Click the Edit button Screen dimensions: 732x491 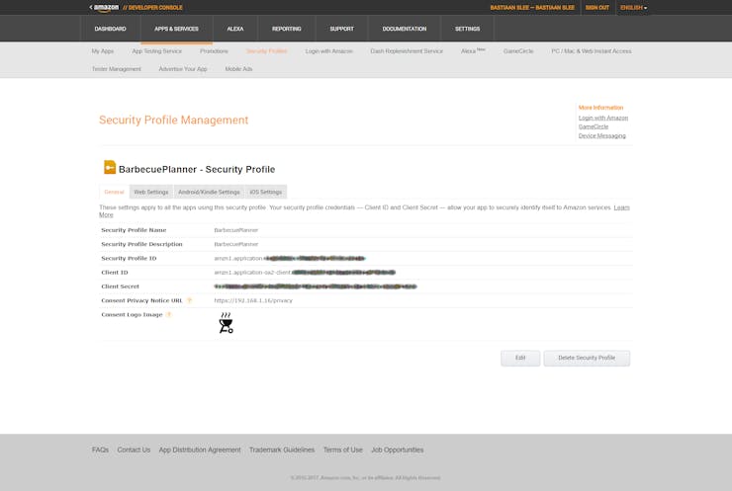[x=520, y=358]
